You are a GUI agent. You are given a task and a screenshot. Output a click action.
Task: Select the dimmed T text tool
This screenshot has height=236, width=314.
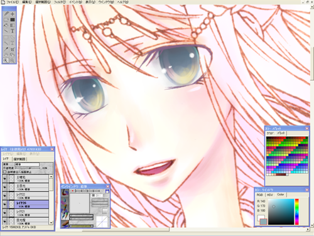[x=13, y=43]
